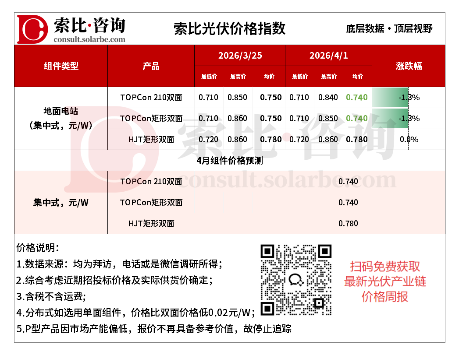Screen dimensions: 459x355
Task: Select the 产品 header tab
Action: point(151,66)
